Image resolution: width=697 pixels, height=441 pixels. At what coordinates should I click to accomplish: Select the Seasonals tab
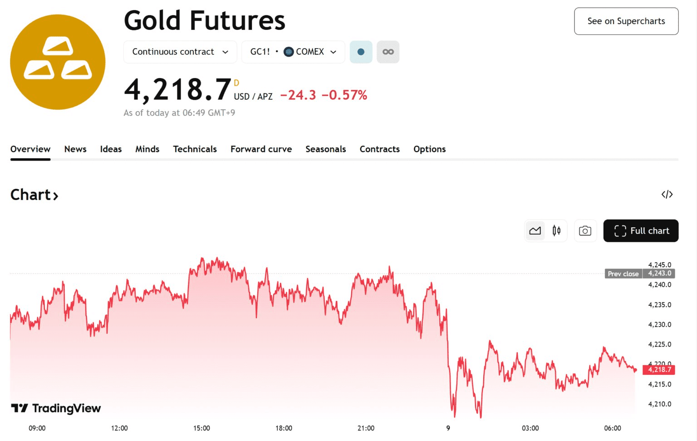coord(325,149)
